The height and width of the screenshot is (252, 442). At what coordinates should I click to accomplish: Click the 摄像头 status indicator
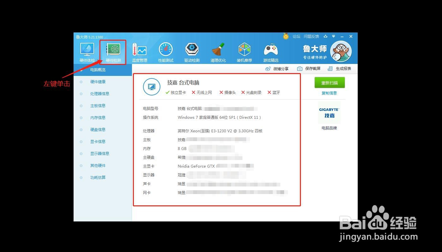point(228,93)
